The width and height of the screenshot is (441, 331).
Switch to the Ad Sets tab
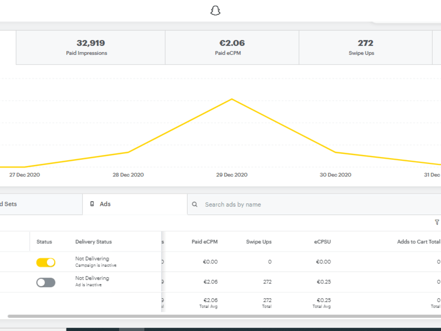click(41, 204)
